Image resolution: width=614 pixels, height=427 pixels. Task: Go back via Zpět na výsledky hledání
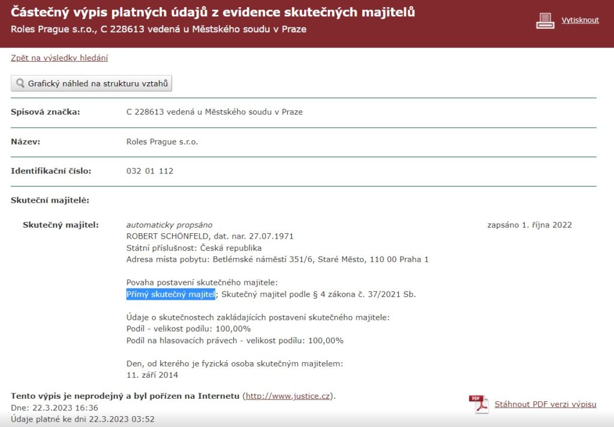[x=59, y=58]
